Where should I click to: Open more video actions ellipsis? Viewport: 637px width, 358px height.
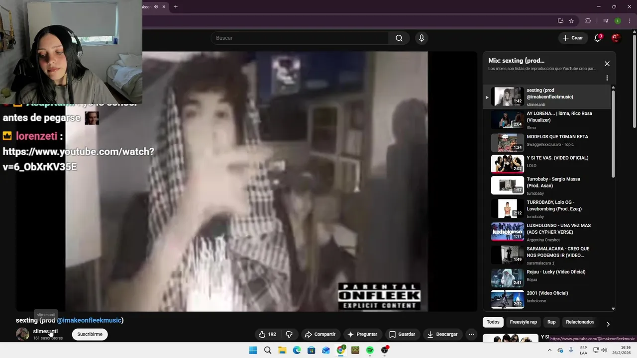point(471,335)
